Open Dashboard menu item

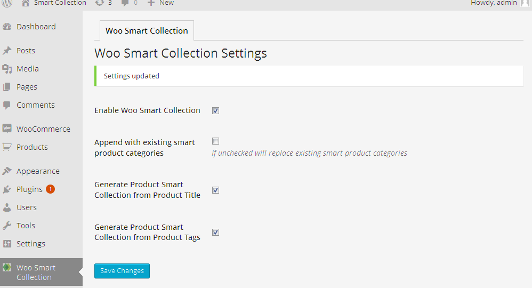36,27
